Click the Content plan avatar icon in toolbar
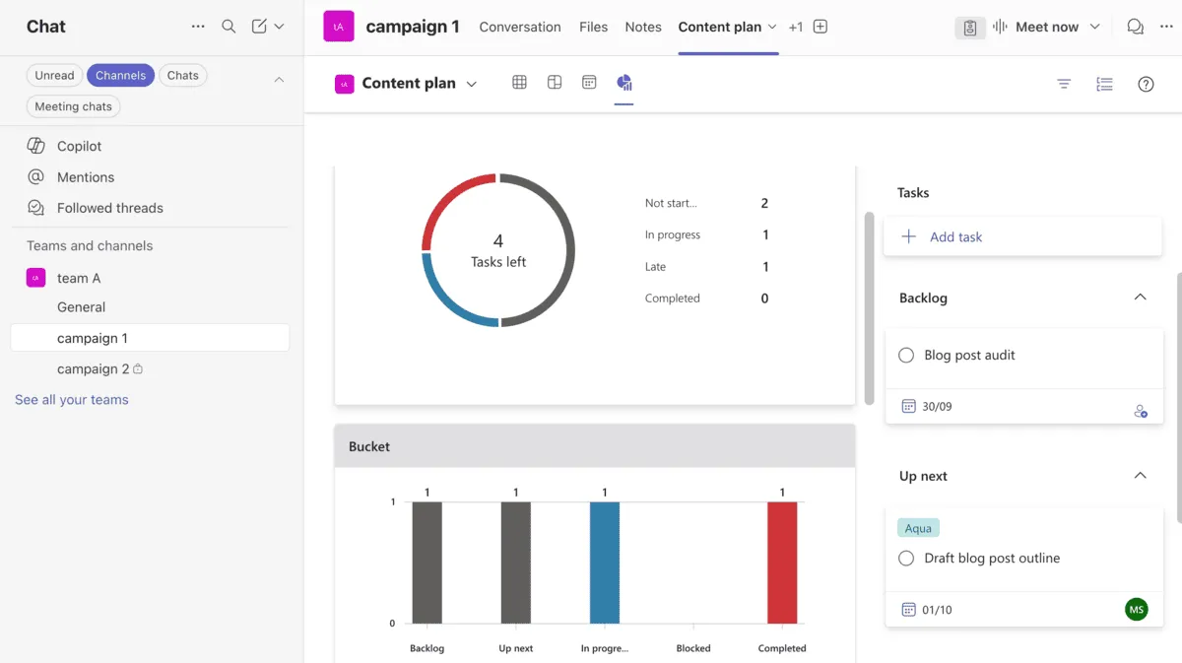Screen dimensions: 1182x663 (x=344, y=84)
